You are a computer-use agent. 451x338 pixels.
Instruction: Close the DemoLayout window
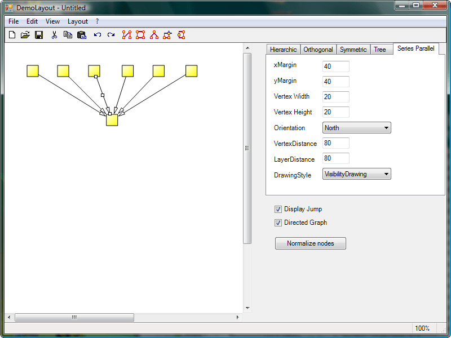pos(435,6)
